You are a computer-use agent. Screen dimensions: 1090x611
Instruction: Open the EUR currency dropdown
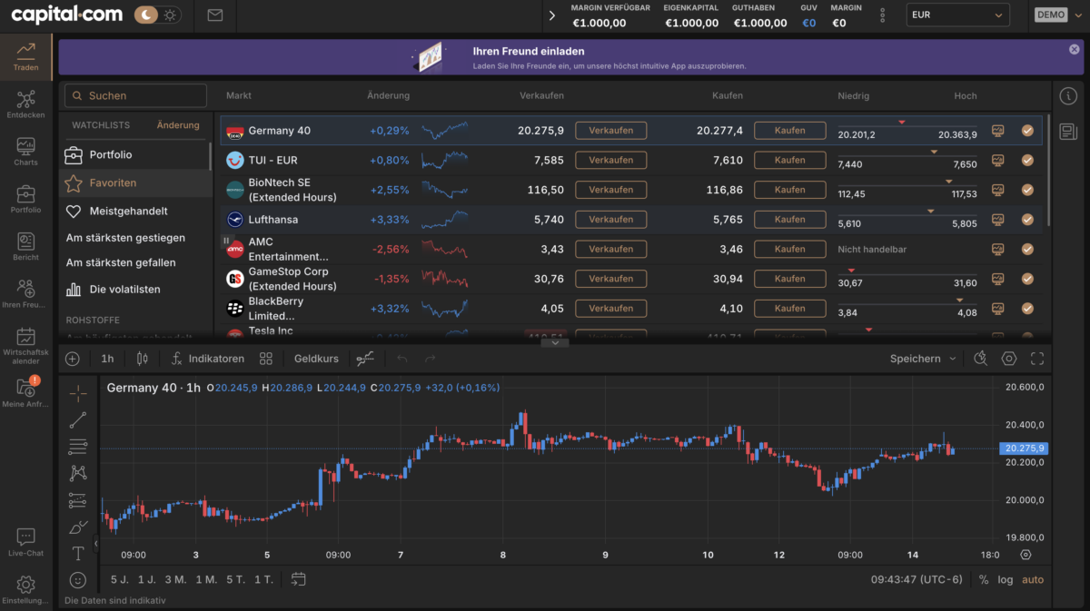(957, 15)
